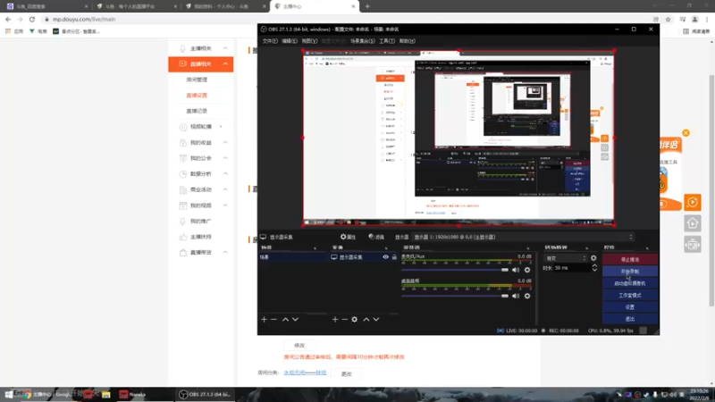Image resolution: width=715 pixels, height=402 pixels.
Task: Collapse the orange 直播相关 sidebar section
Action: tap(200, 63)
